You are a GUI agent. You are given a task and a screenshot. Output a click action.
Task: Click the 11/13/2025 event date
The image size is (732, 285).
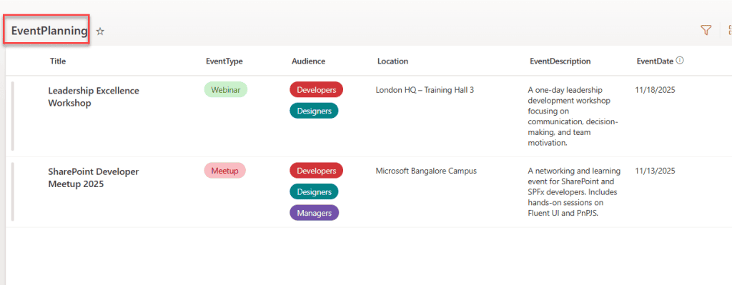tap(655, 171)
